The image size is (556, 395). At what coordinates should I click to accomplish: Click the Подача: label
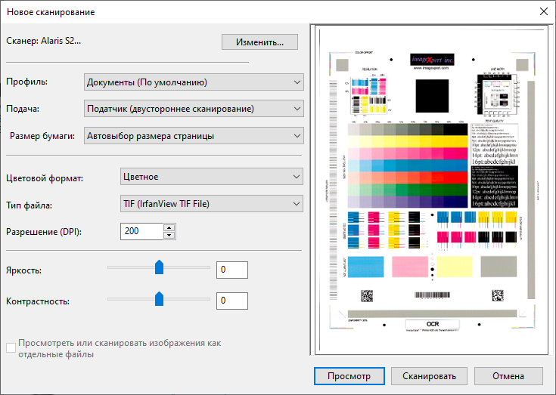[23, 109]
